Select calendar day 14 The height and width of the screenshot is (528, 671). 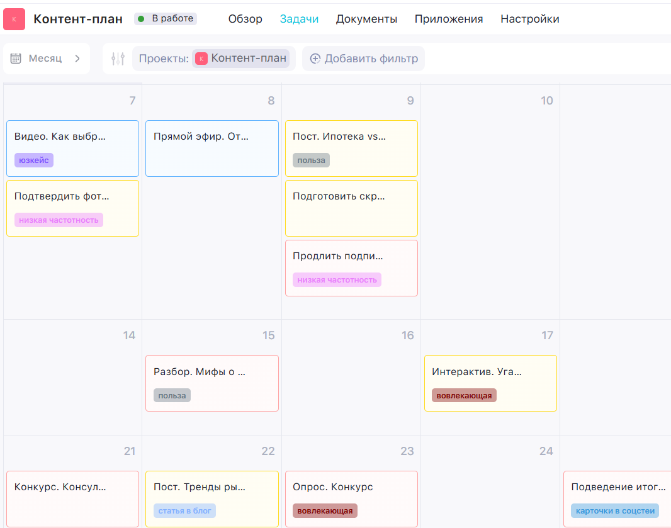129,335
